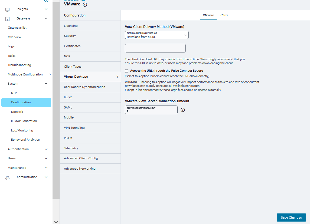Screen dimensions: 310x224
Task: Select SAML in the Configuration list
Action: [x=68, y=107]
